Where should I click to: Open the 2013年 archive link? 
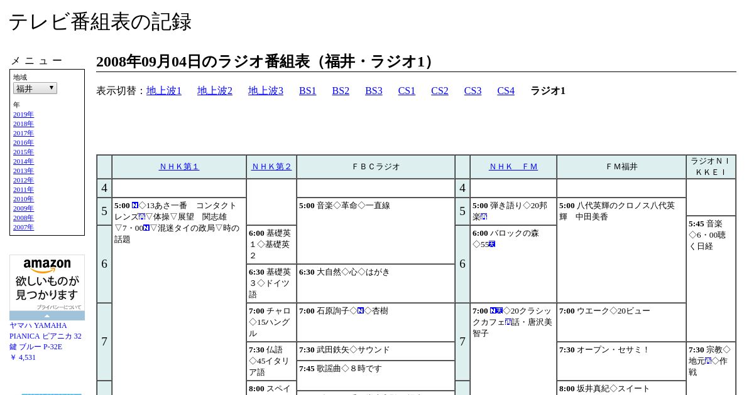pos(23,171)
